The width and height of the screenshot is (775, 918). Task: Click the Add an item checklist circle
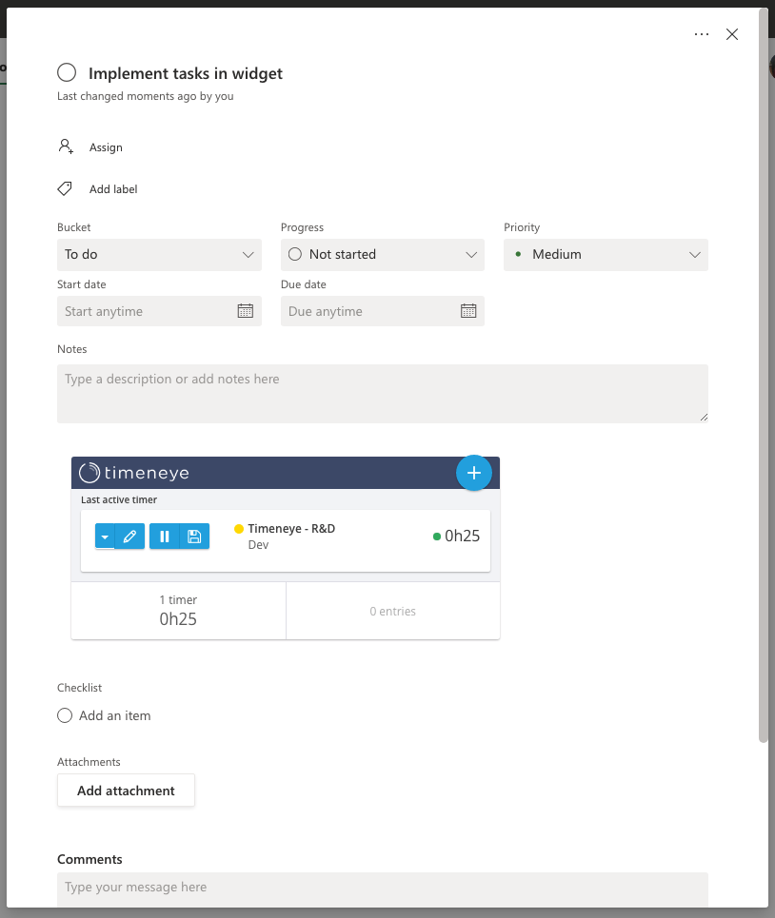64,714
